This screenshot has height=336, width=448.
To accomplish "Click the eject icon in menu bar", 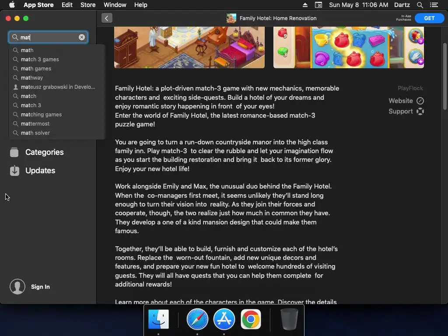I will (x=305, y=5).
